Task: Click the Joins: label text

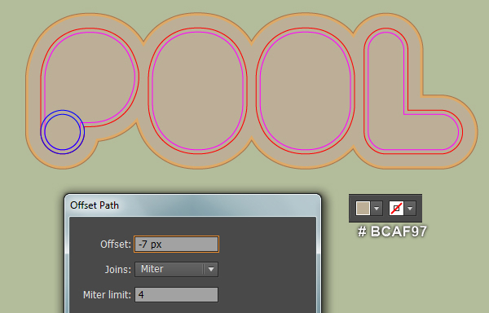Action: pyautogui.click(x=118, y=269)
